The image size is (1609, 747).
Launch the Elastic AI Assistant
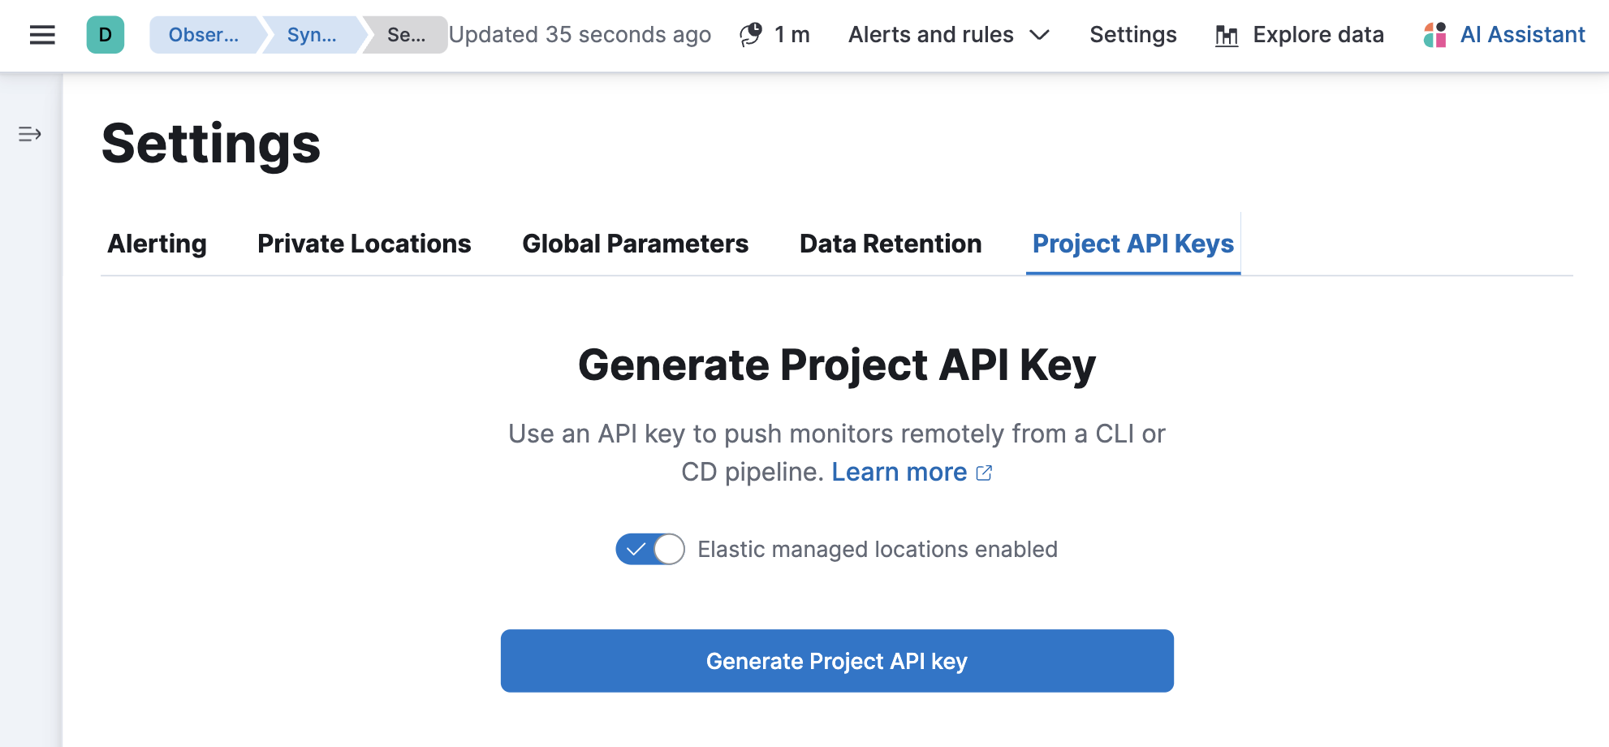click(x=1522, y=34)
